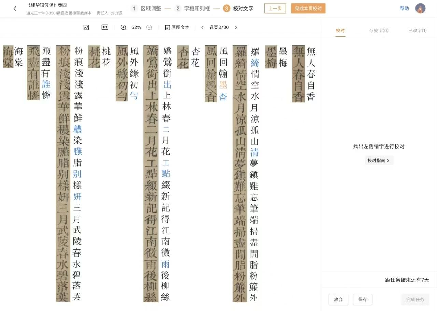Select the orange highlighted character 墨
Viewport: 437px width, 311px height.
(x=223, y=85)
